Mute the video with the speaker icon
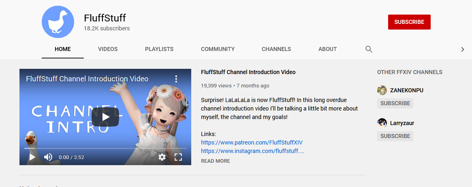 [x=48, y=157]
